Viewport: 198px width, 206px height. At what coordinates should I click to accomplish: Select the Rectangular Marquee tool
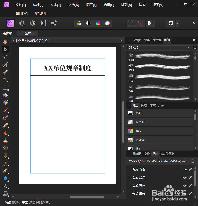coord(5,87)
